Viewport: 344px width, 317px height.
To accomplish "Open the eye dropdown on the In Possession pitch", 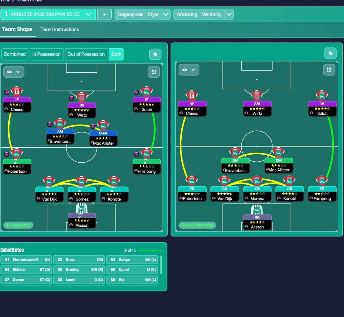I will click(14, 72).
